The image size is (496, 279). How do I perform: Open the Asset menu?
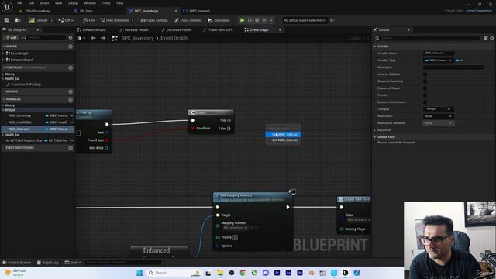coord(45,3)
